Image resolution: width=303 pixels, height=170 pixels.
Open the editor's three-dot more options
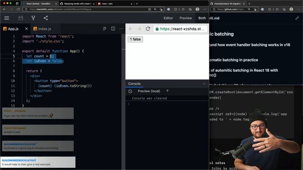(121, 28)
